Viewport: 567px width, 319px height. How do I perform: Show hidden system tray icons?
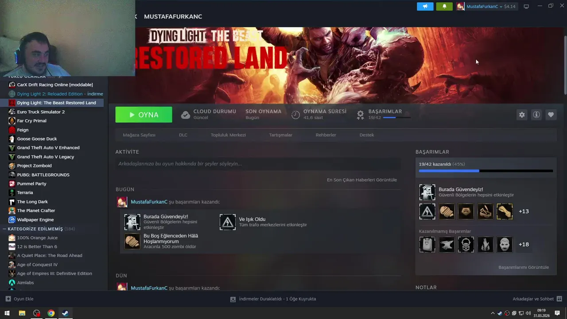click(x=493, y=313)
